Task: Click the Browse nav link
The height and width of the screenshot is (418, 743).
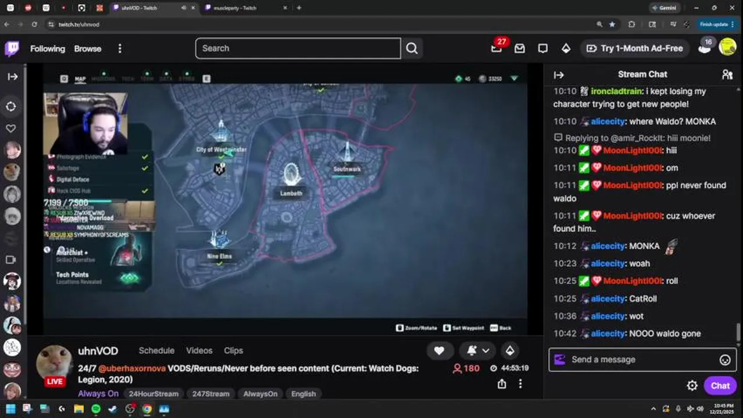Action: (88, 49)
